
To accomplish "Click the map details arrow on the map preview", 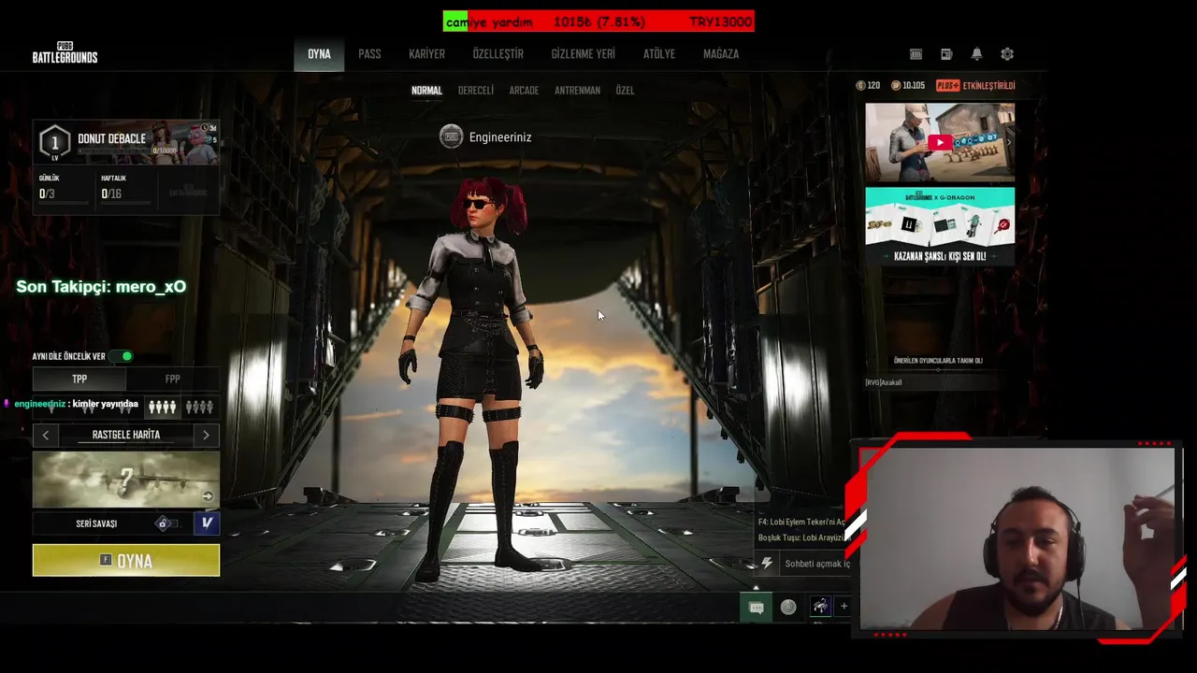I will 208,496.
